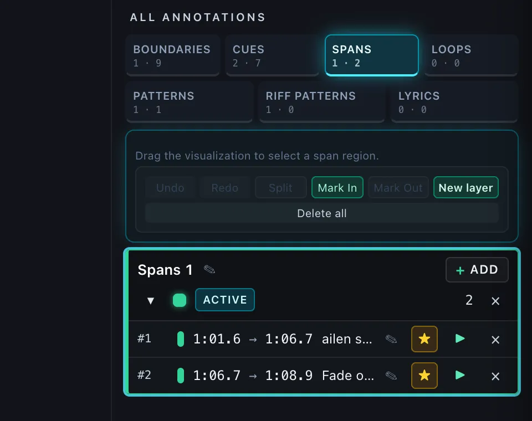Rename Spans 1 layer with pencil icon
Screen dimensions: 532x421
point(209,270)
